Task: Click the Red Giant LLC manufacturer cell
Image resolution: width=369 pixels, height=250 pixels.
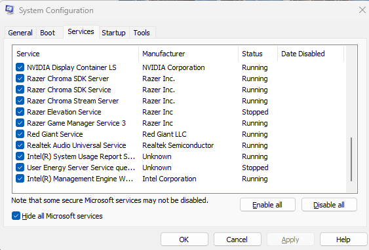Action: click(165, 134)
